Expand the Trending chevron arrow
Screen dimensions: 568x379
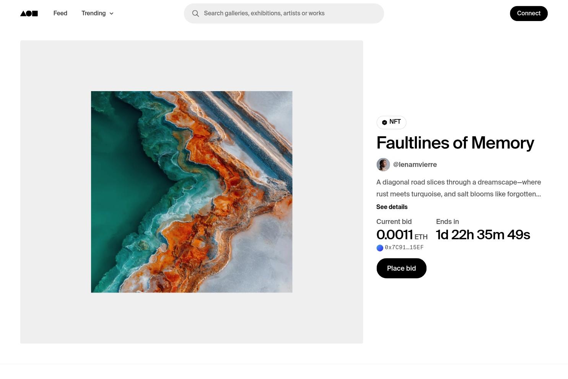point(111,13)
